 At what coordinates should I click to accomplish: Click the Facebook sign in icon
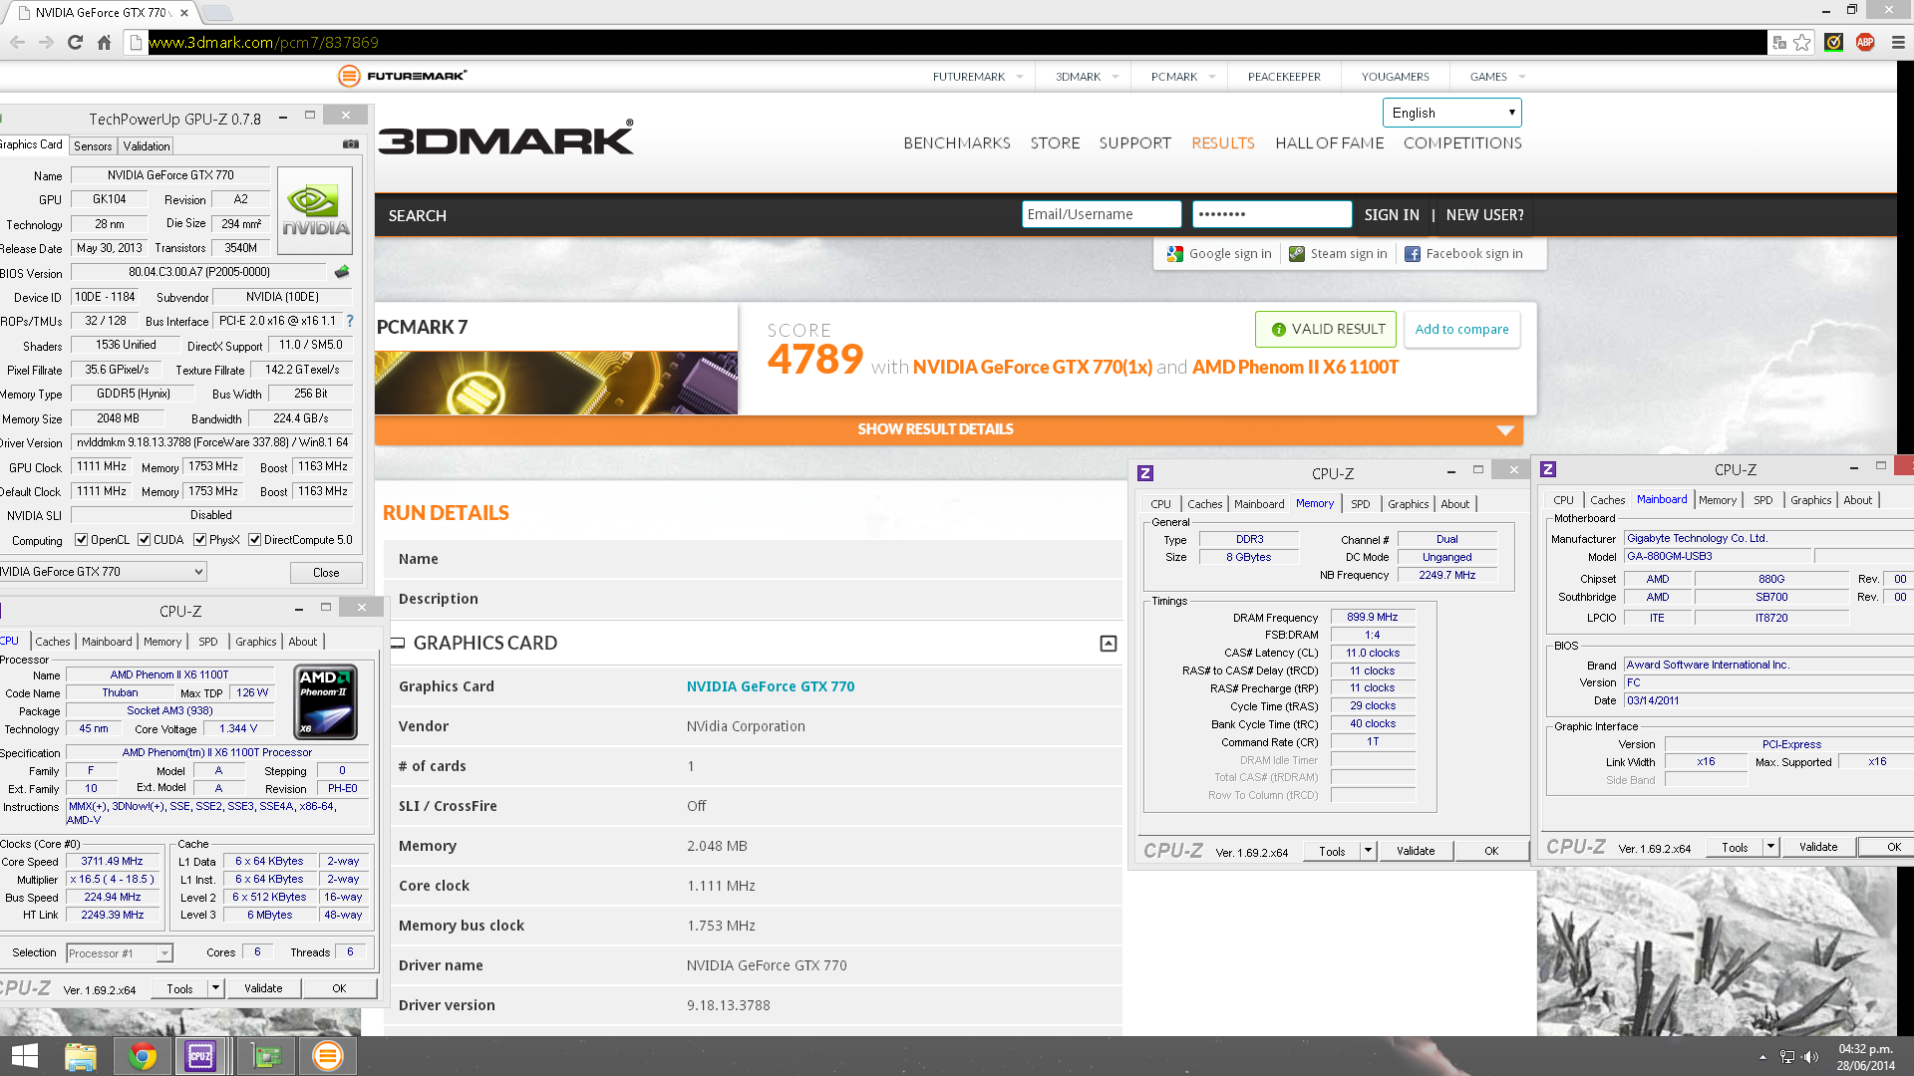pyautogui.click(x=1412, y=254)
